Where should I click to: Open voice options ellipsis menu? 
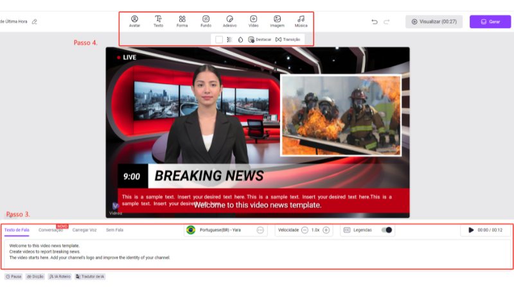(260, 230)
